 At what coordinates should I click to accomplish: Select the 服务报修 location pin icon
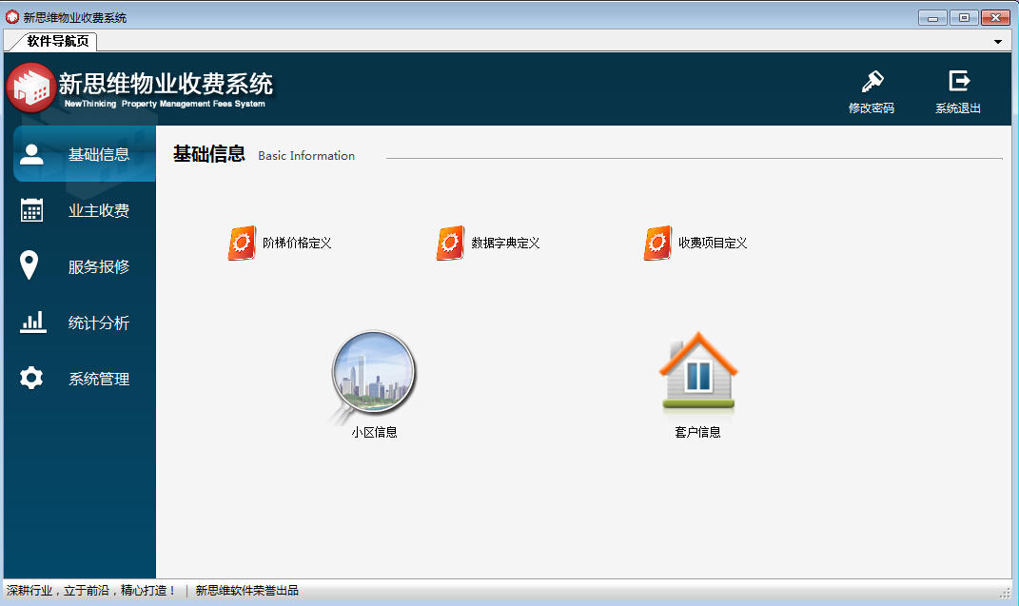[29, 265]
